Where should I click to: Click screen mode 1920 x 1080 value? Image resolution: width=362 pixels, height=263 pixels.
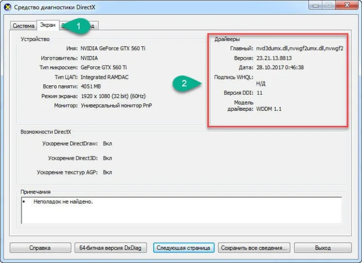point(113,96)
